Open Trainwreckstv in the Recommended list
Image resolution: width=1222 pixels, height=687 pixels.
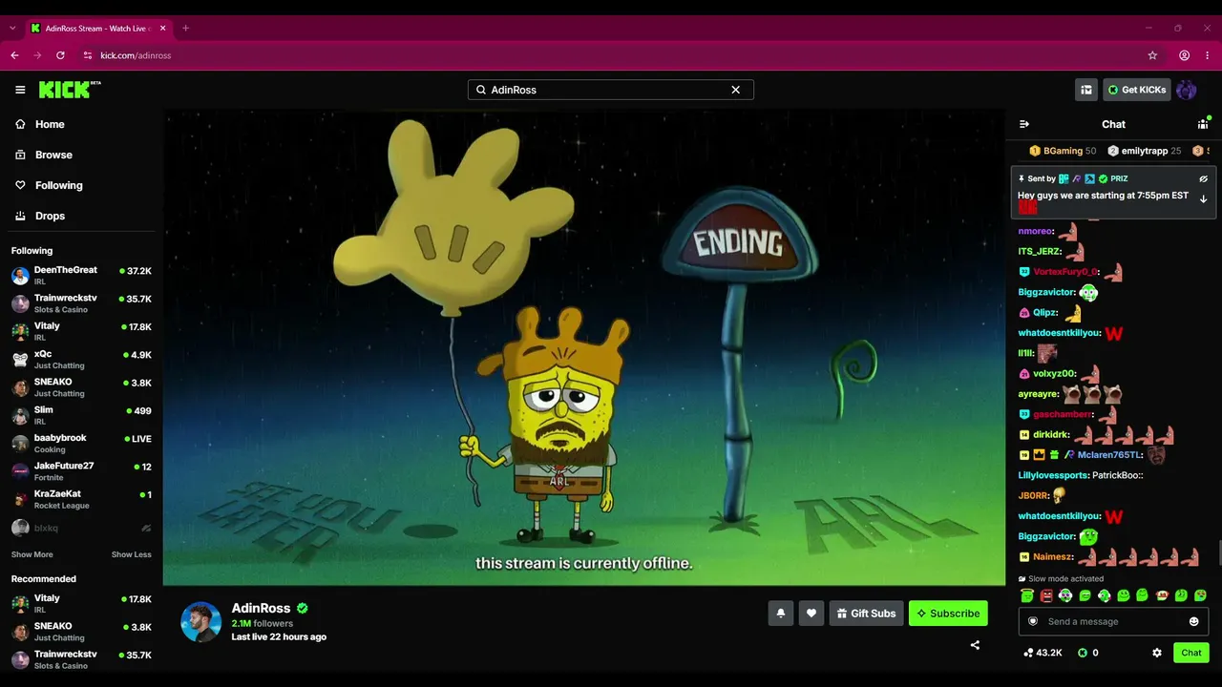coord(81,659)
